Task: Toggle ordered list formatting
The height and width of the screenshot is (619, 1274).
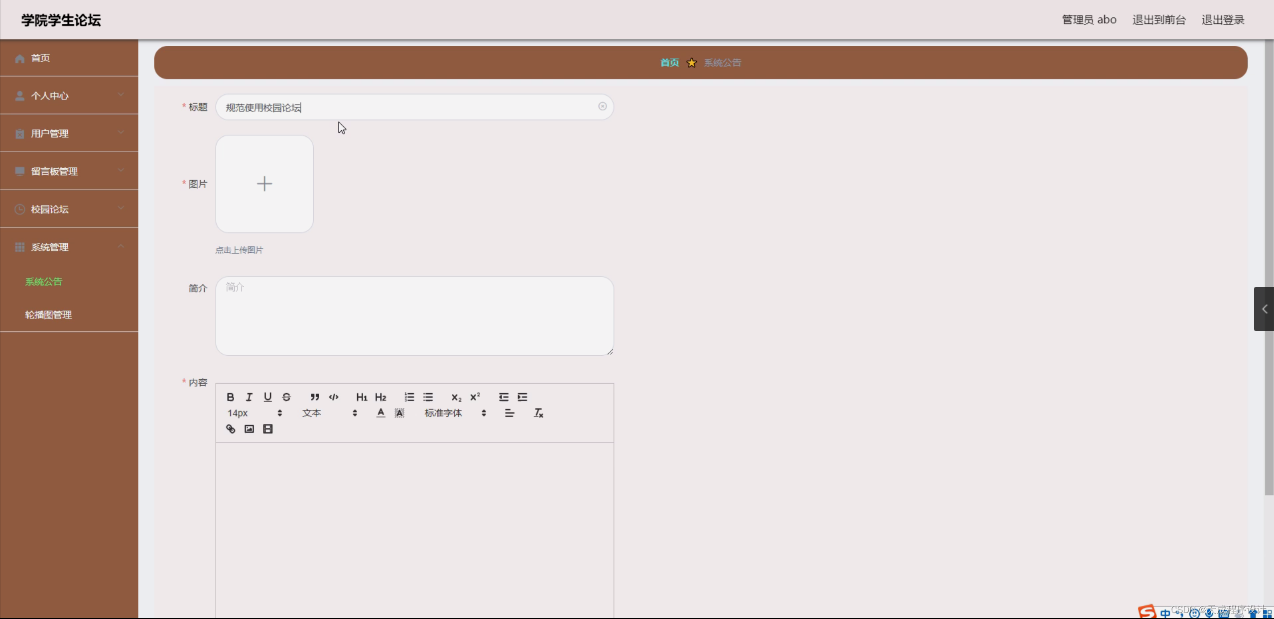Action: [x=409, y=397]
